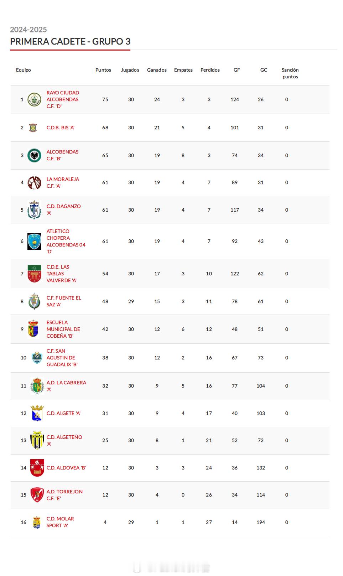Click the Atletico Chopera blue shield logo

[x=34, y=241]
